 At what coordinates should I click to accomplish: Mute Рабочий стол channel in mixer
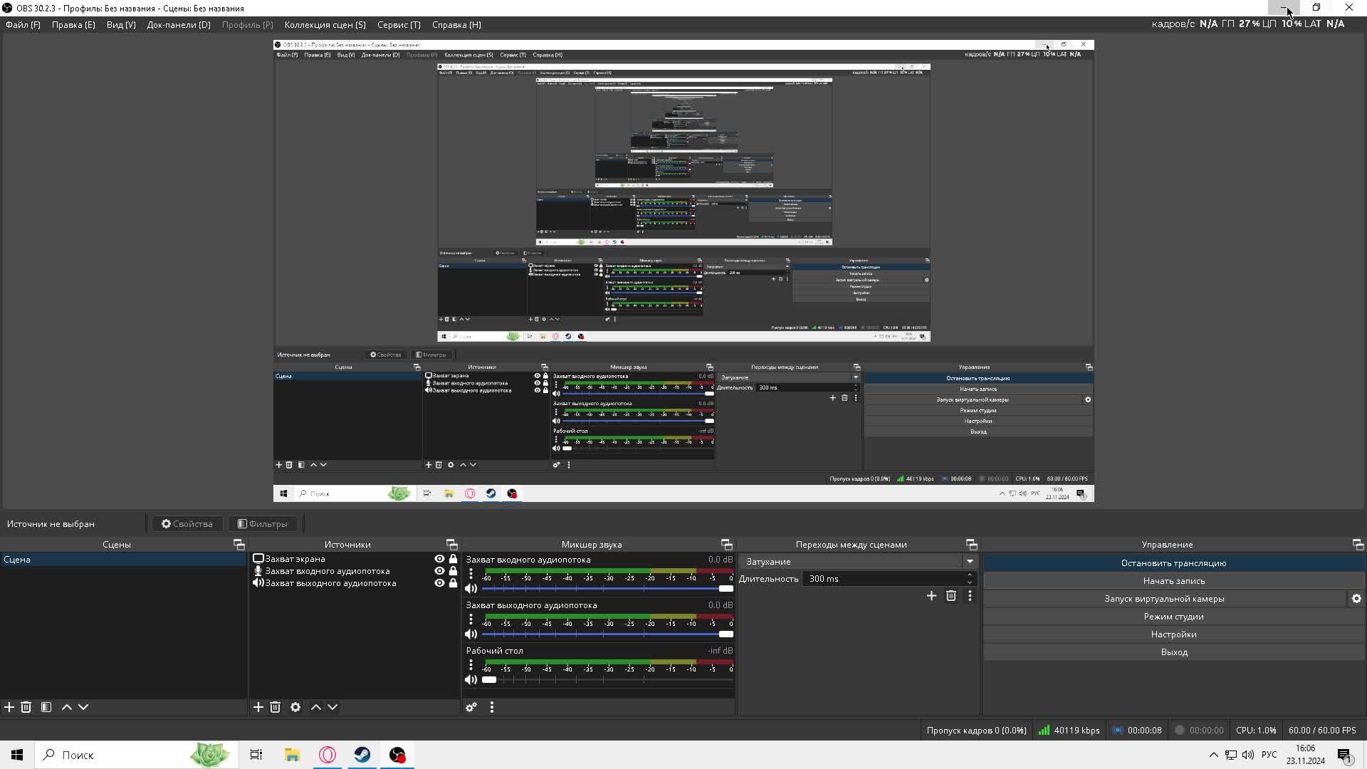coord(471,680)
